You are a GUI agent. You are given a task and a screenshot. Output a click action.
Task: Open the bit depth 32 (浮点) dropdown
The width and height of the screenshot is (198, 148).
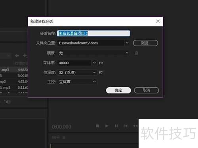[77, 72]
